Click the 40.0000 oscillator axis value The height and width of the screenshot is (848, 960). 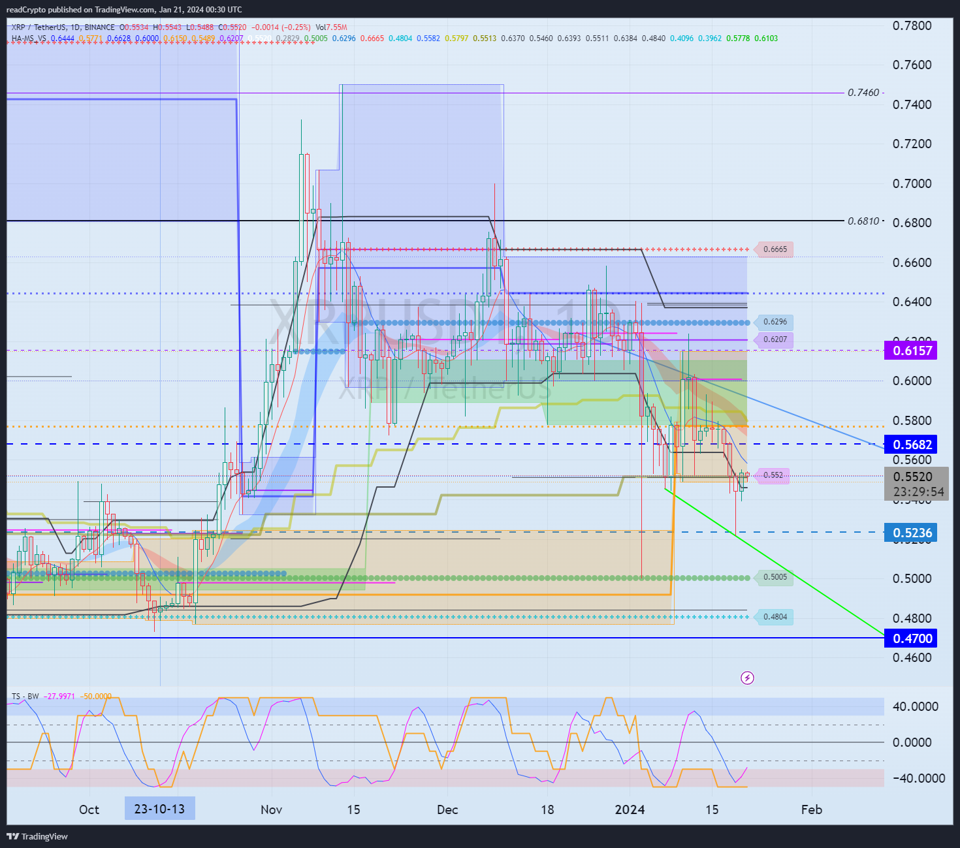coord(916,706)
